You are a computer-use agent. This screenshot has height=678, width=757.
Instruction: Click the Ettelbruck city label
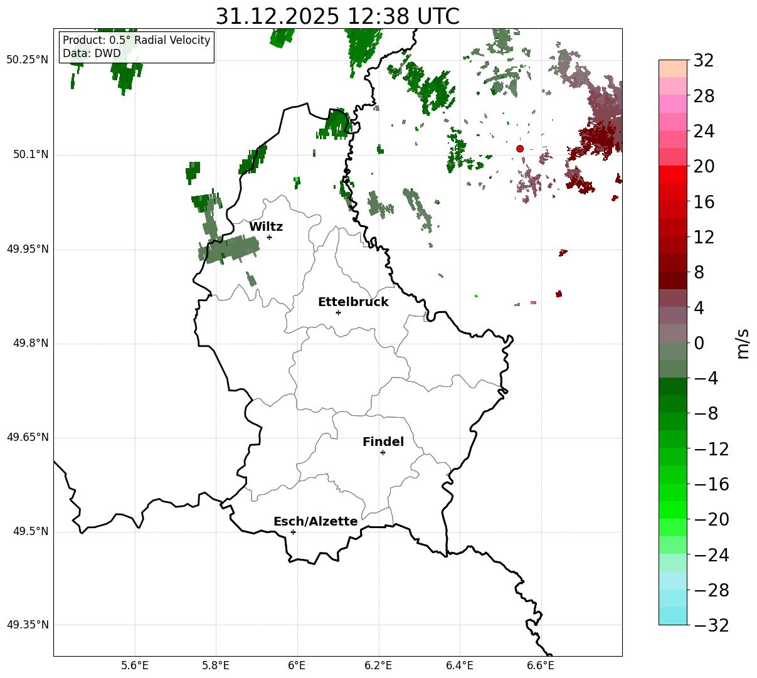[x=353, y=302]
